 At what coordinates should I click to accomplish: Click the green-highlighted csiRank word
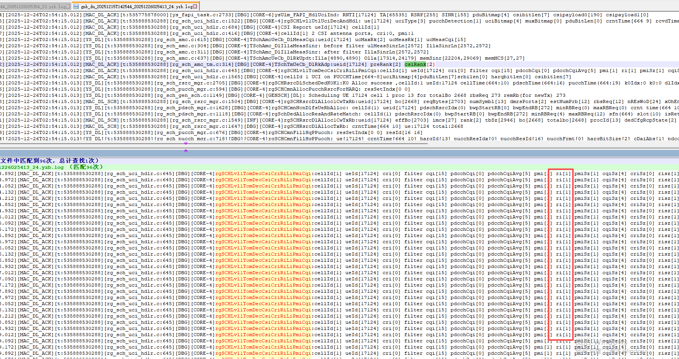415,64
